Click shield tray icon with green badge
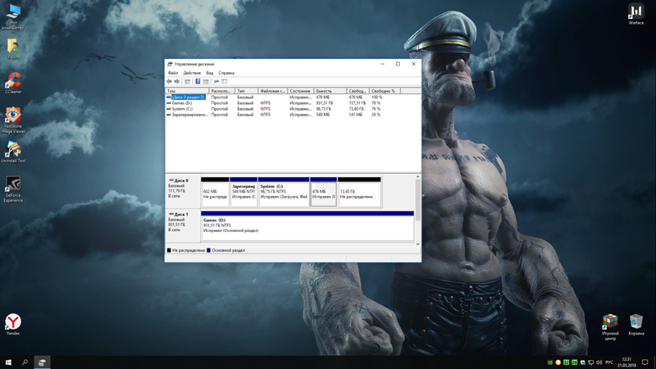This screenshot has width=656, height=369. 583,362
